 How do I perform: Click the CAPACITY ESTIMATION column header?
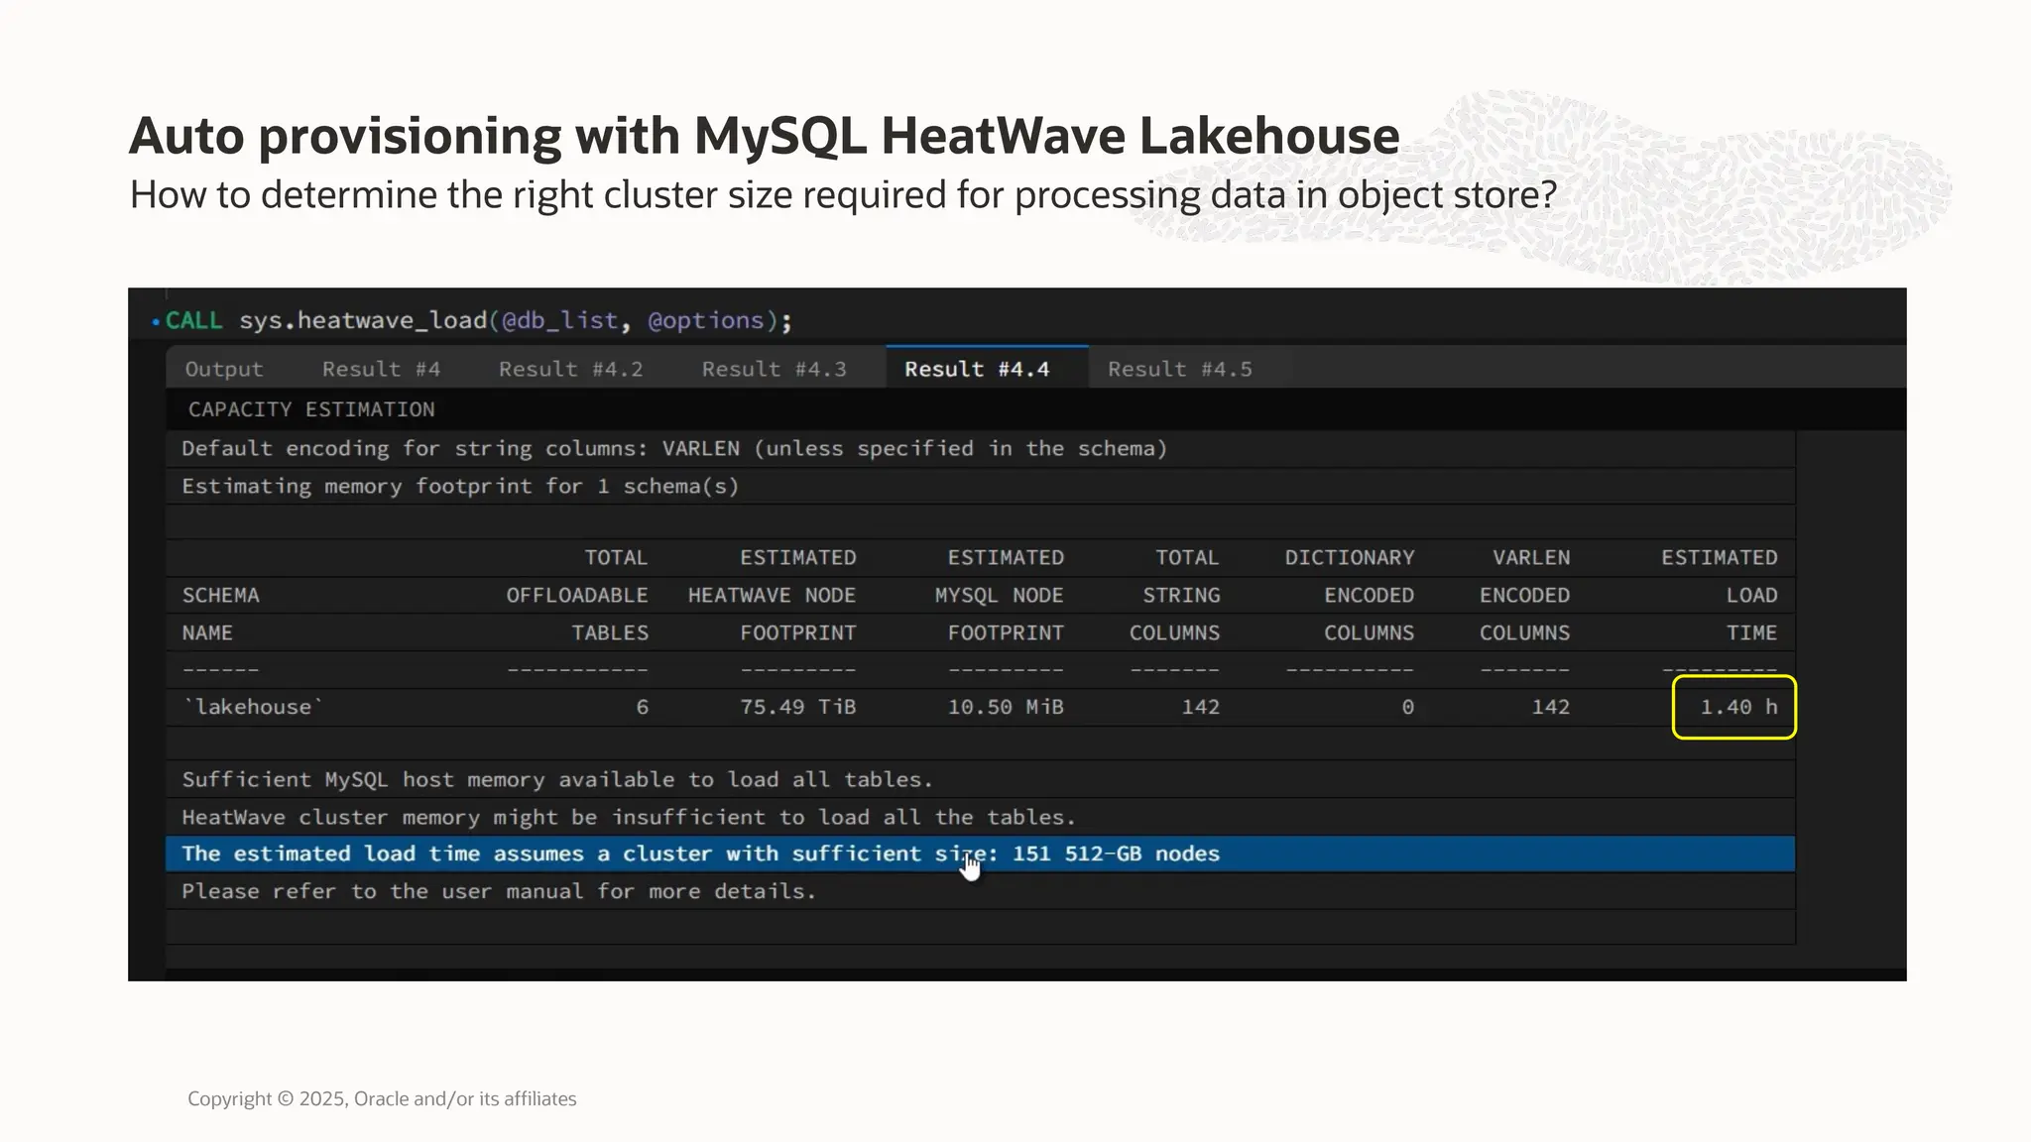pyautogui.click(x=311, y=409)
